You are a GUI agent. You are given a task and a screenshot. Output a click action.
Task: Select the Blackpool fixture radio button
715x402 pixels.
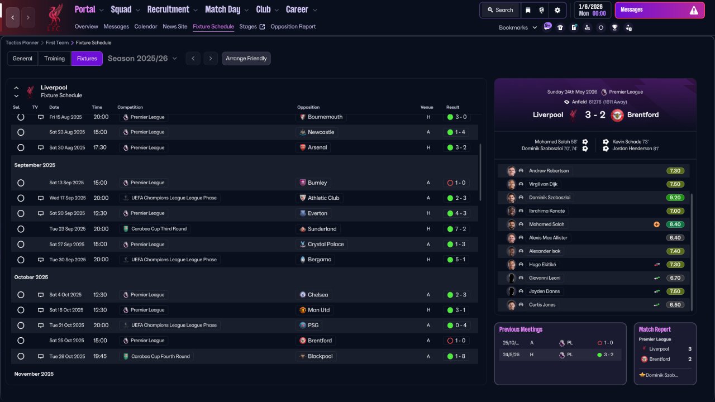click(x=21, y=356)
